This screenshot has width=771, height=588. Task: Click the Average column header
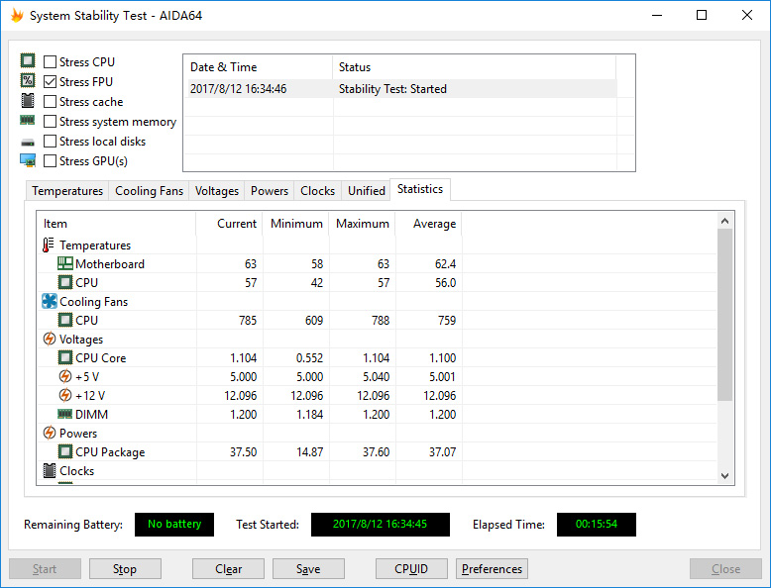(x=428, y=224)
